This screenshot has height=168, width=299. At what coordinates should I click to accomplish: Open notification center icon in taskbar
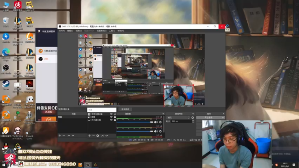294,165
